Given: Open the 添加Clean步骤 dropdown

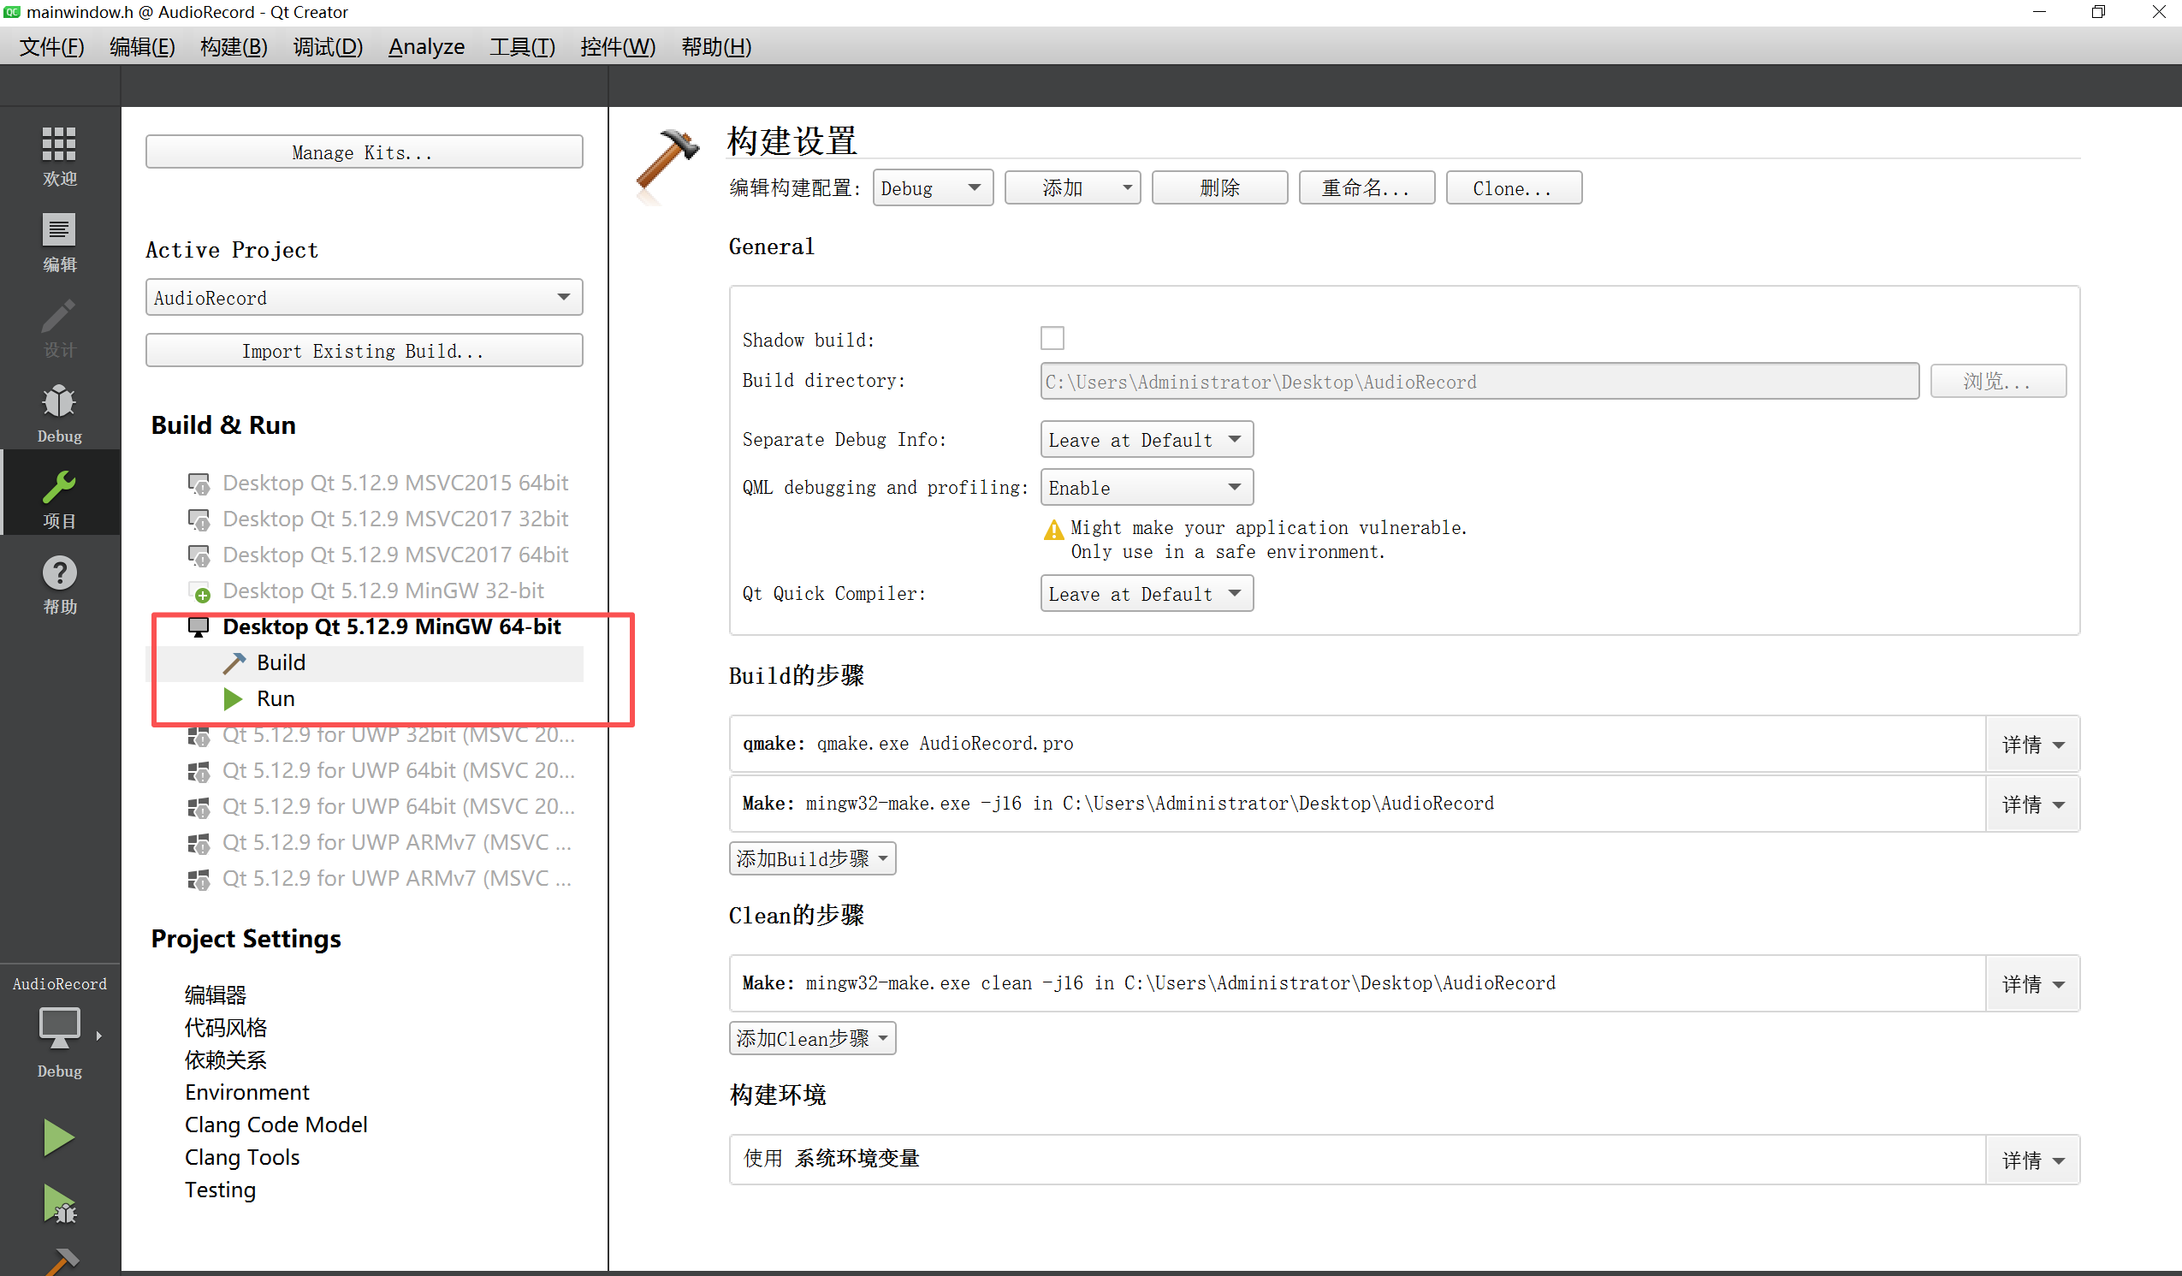Looking at the screenshot, I should coord(812,1038).
